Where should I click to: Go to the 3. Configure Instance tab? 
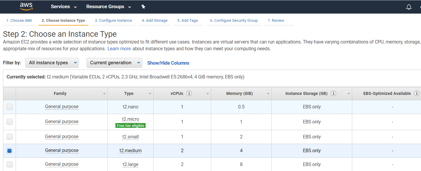coord(113,21)
